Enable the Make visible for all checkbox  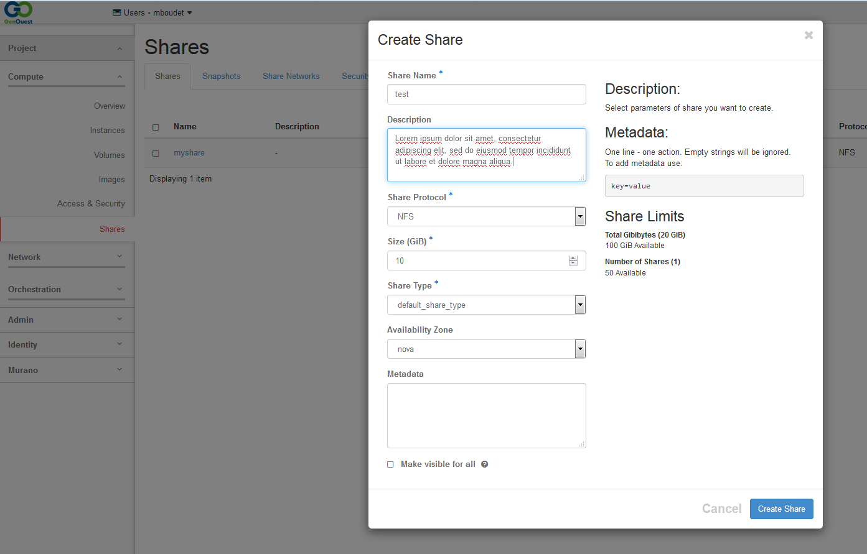(x=390, y=464)
